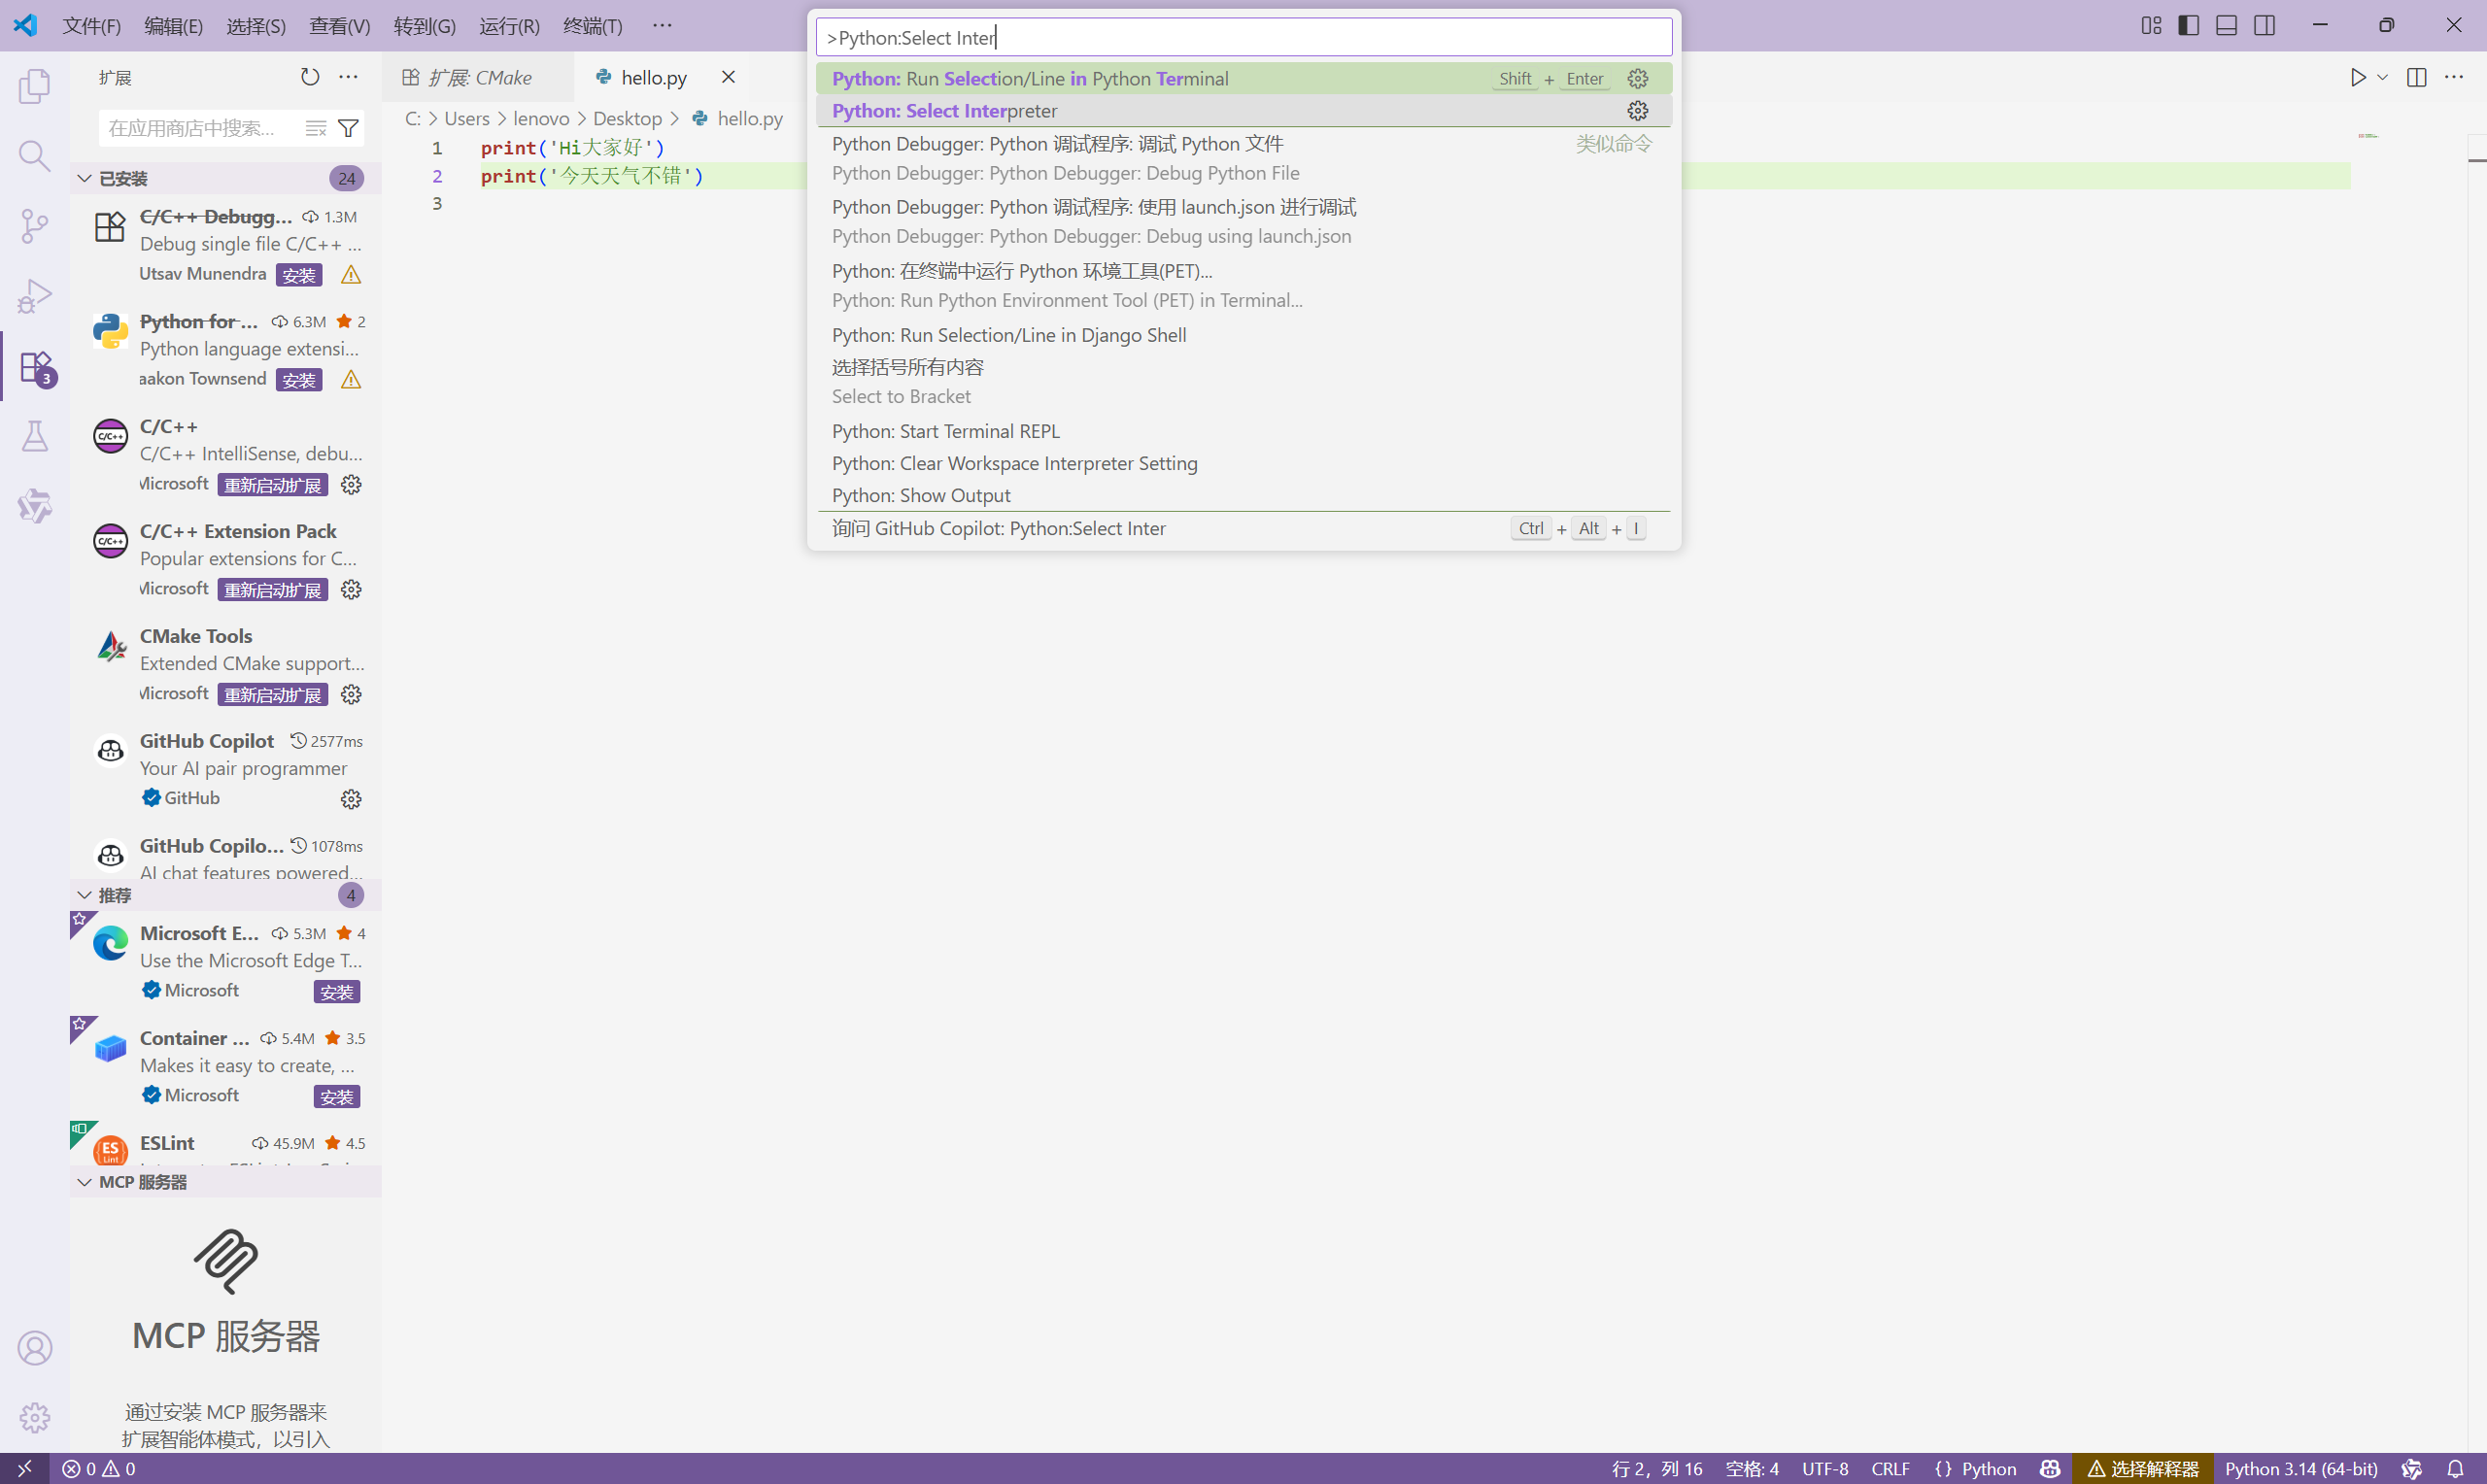Toggle secondary side bar visibility

(x=2264, y=25)
